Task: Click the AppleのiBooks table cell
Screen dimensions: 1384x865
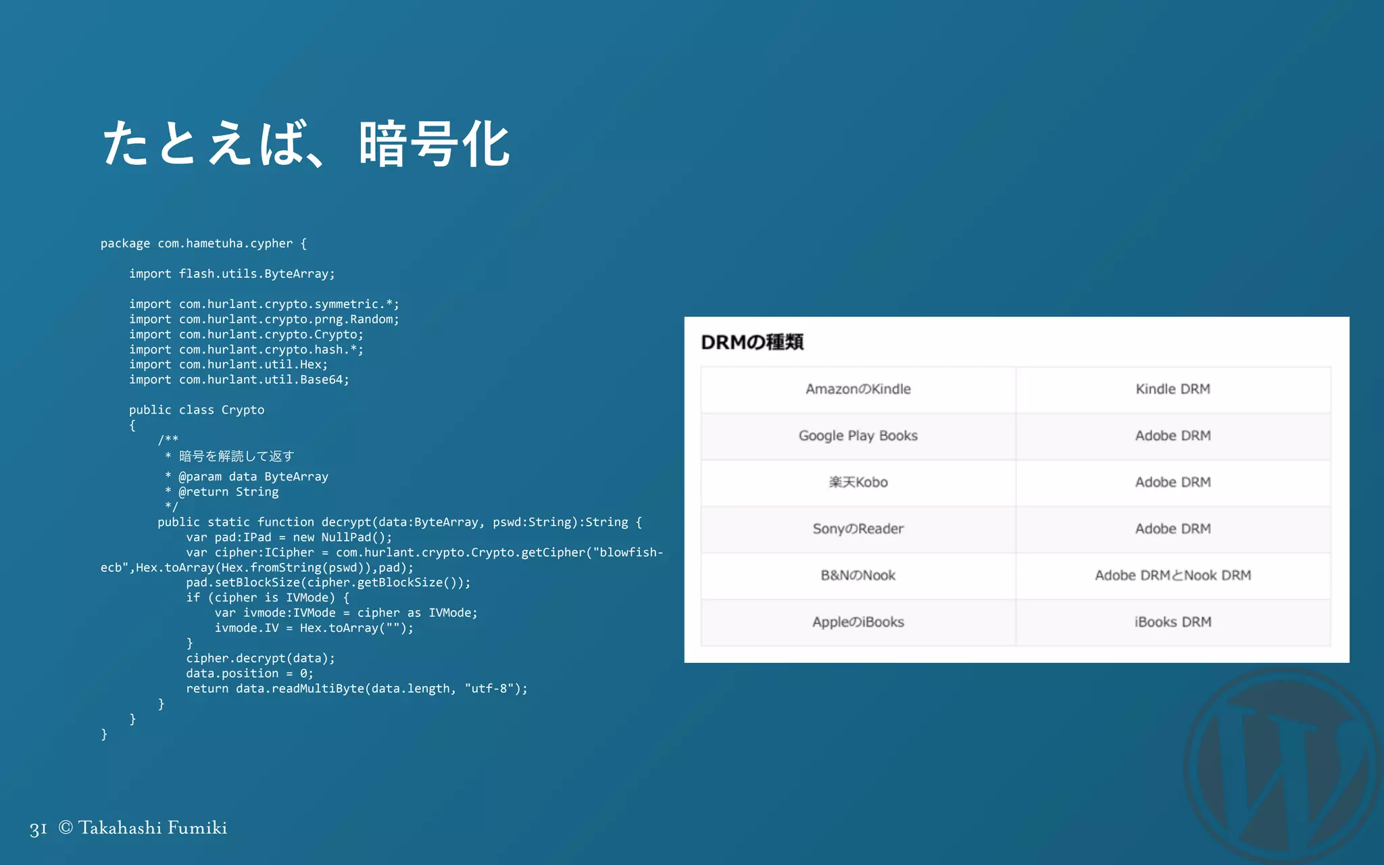Action: point(858,622)
